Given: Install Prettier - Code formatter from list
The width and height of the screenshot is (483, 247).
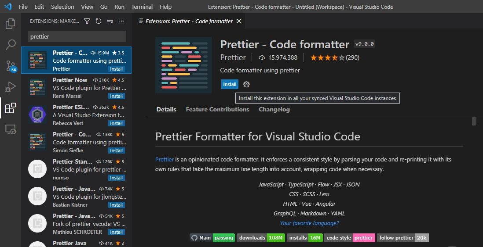Looking at the screenshot, I should tap(117, 69).
